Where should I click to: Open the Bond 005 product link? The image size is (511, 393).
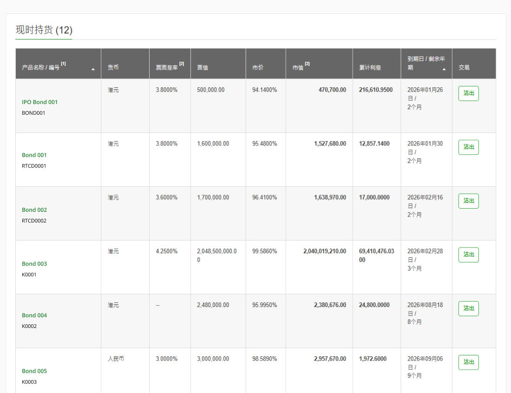pos(34,371)
